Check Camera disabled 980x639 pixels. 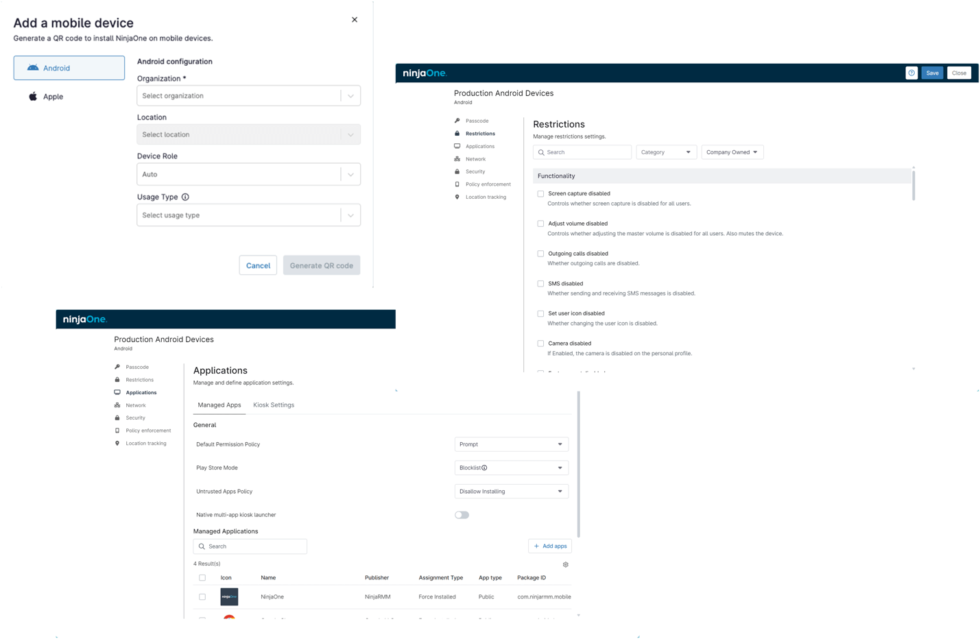[x=540, y=343]
